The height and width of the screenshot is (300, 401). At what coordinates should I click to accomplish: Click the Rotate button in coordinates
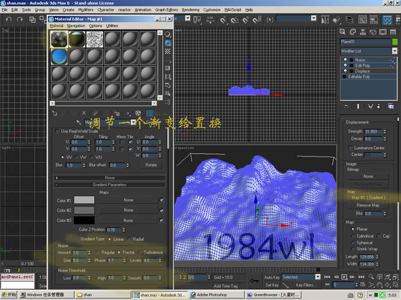coord(151,165)
